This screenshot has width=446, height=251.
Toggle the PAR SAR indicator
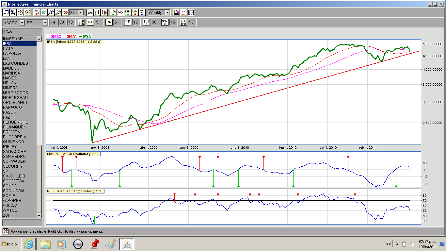tap(81, 22)
